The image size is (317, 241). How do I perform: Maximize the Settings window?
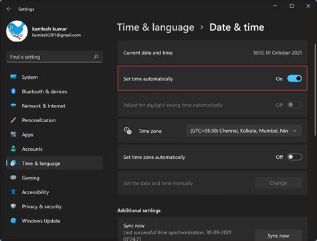(x=292, y=6)
